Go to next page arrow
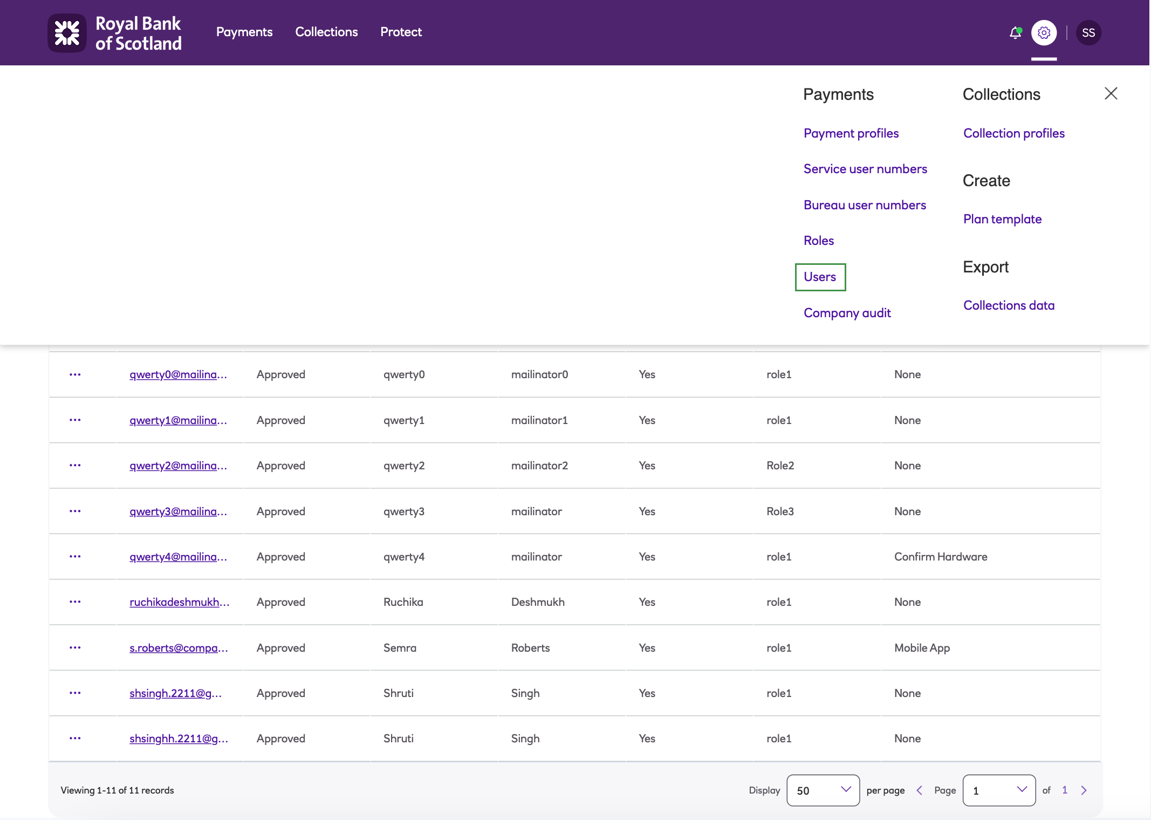This screenshot has height=820, width=1151. click(x=1084, y=790)
